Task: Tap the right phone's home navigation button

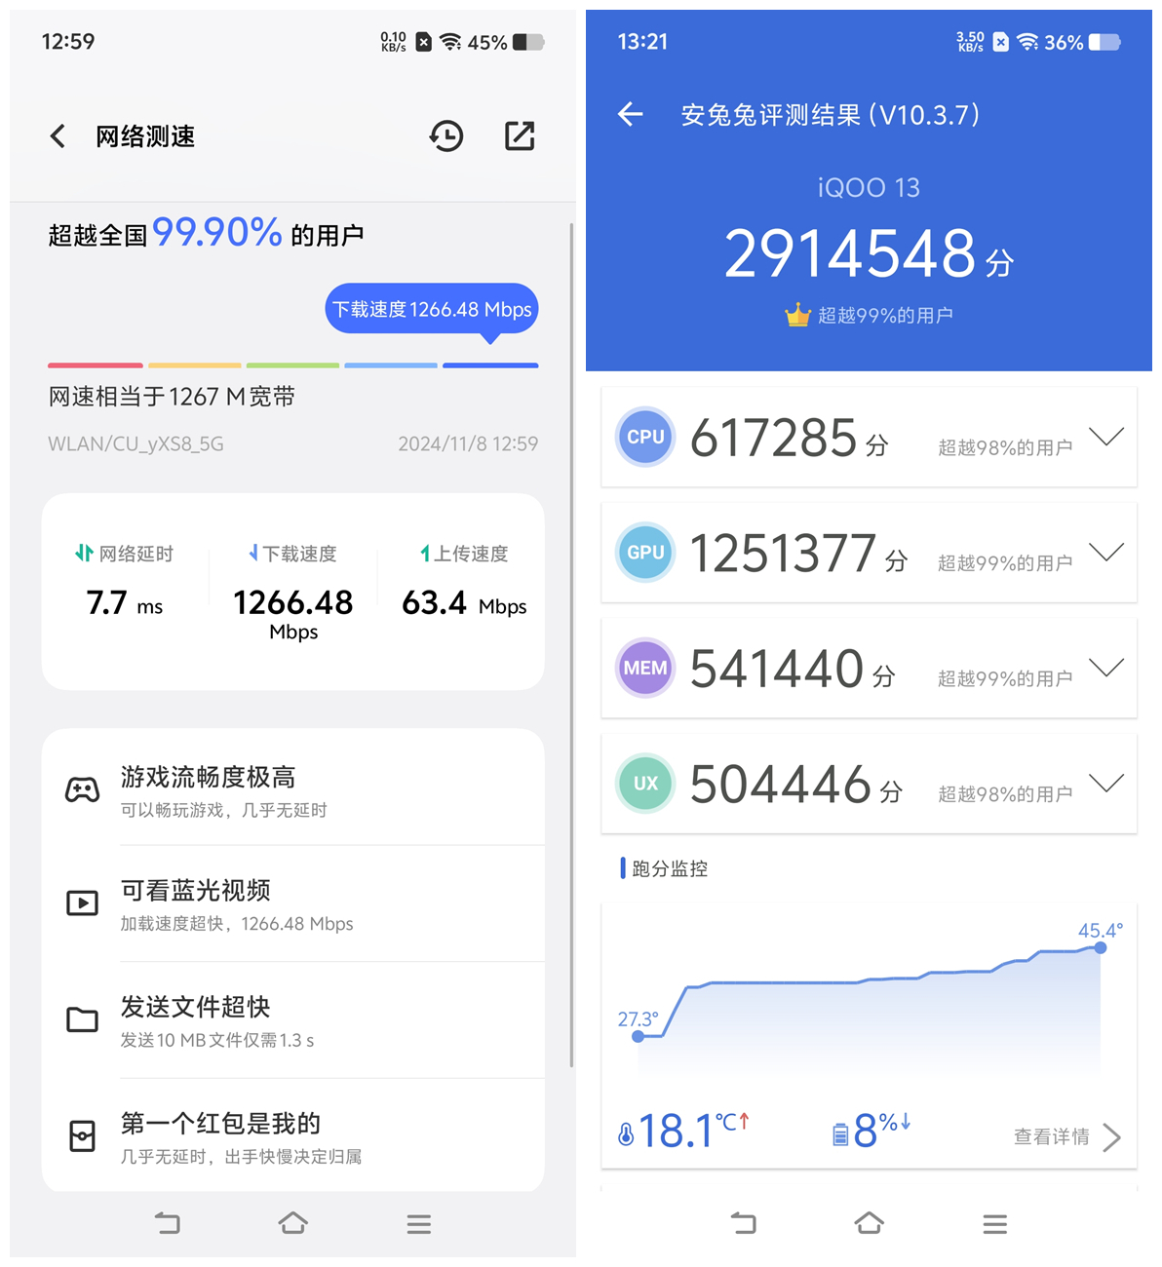Action: click(x=870, y=1223)
